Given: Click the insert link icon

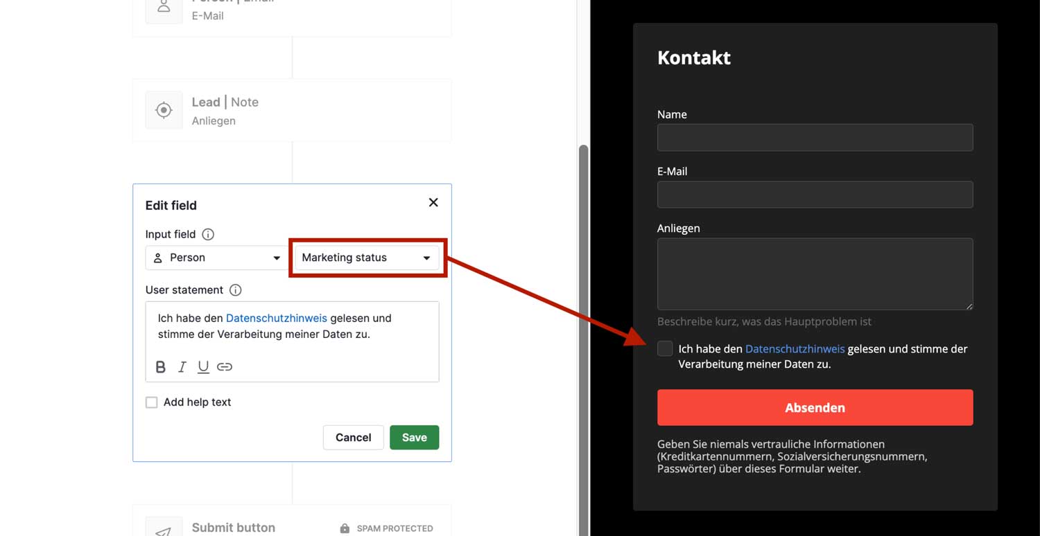Looking at the screenshot, I should (x=225, y=367).
